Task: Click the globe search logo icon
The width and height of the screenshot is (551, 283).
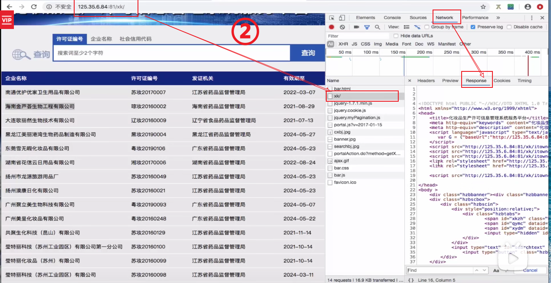Action: coord(21,55)
